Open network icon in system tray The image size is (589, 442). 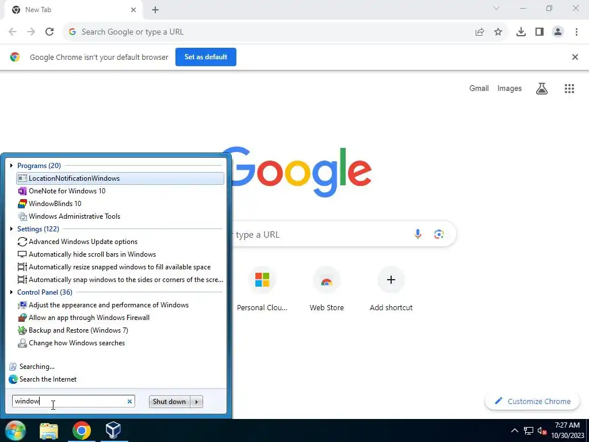(x=529, y=430)
